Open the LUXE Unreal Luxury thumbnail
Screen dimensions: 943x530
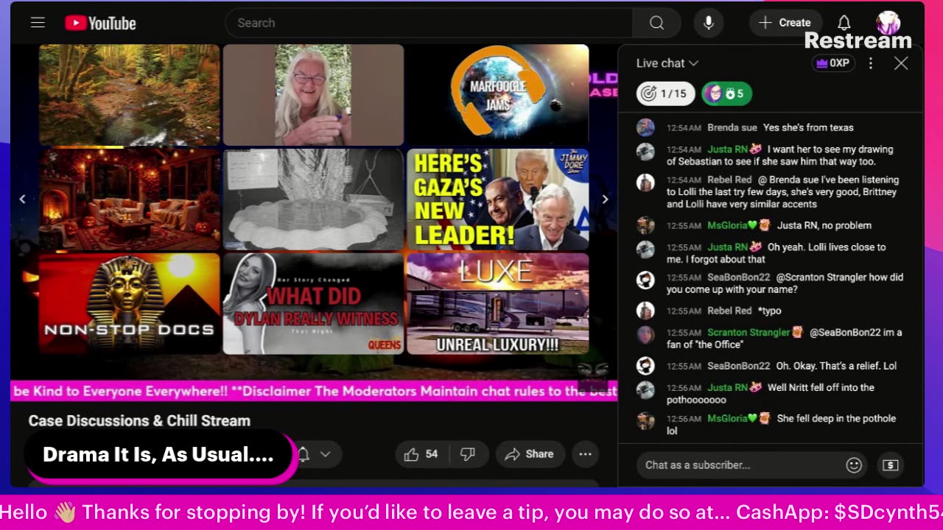click(x=498, y=304)
